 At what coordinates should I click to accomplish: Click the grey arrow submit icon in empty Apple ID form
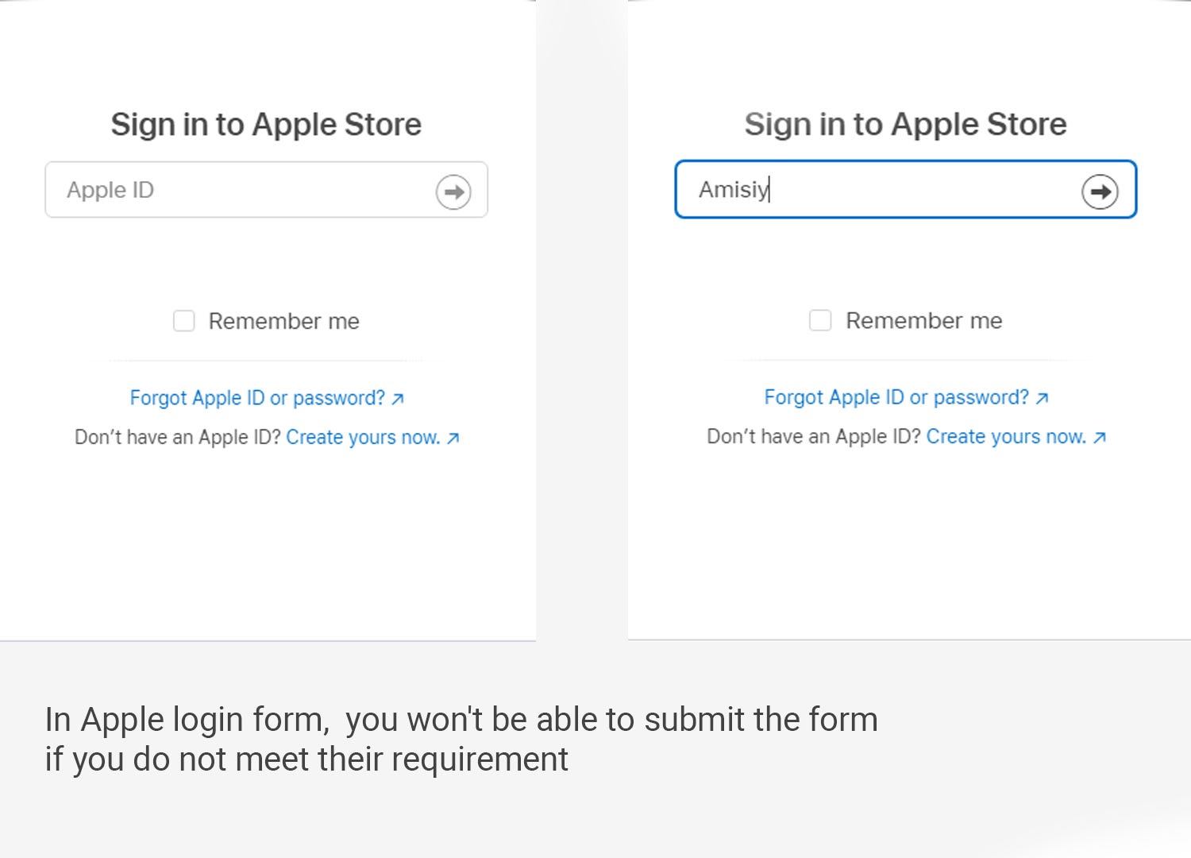coord(453,191)
